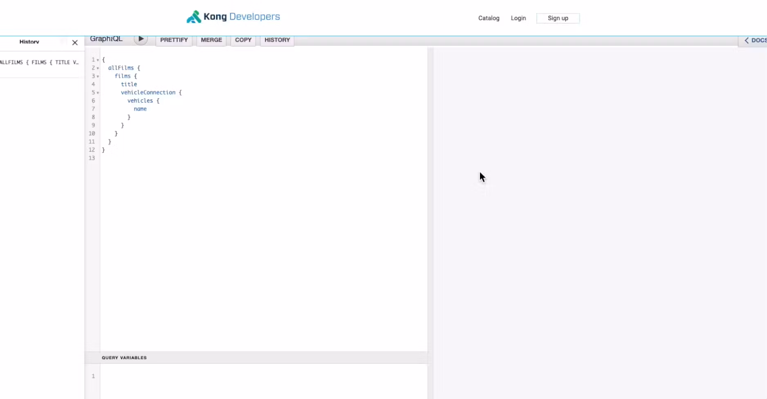
Task: Click the GraphiQL title text
Action: [x=106, y=39]
